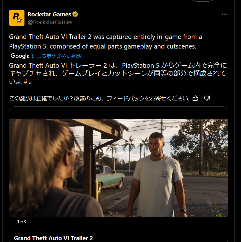241x242 pixels.
Task: Play the Grand Theft Auto VI trailer video
Action: [x=119, y=168]
